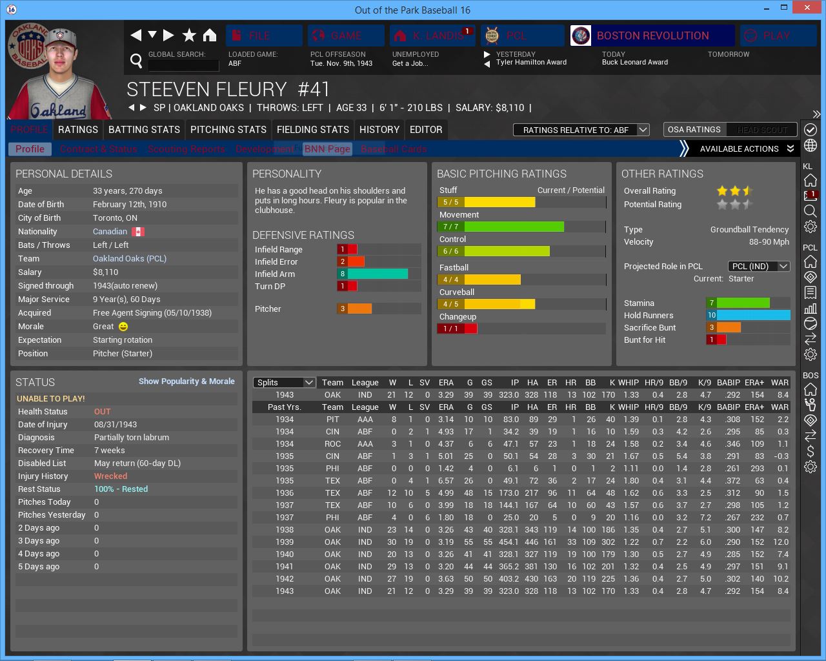Click the globe icon in right sidebar
Screen dimensions: 826x661
pyautogui.click(x=811, y=145)
